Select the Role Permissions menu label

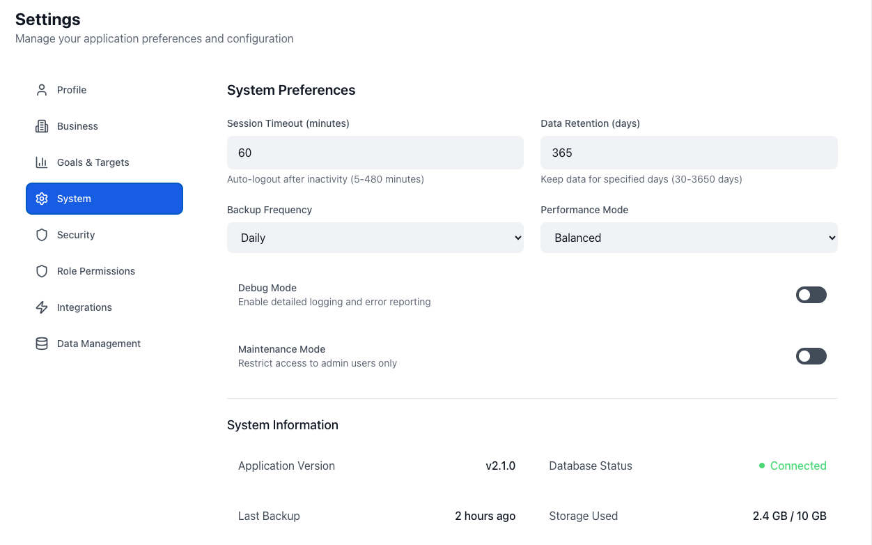point(96,271)
